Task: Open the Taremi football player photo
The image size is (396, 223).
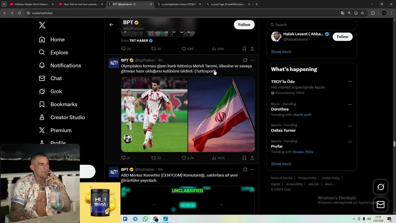Action: tap(154, 115)
